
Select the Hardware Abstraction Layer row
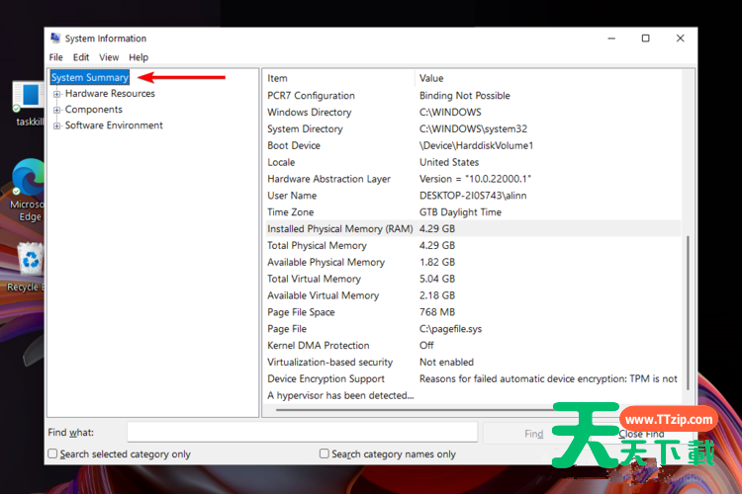473,179
